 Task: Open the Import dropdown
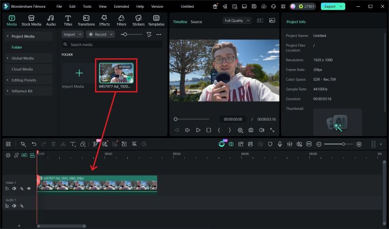pos(72,35)
